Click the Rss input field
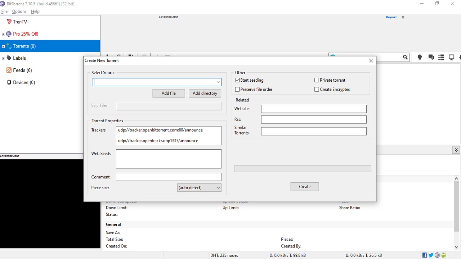This screenshot has width=461, height=259. point(314,119)
